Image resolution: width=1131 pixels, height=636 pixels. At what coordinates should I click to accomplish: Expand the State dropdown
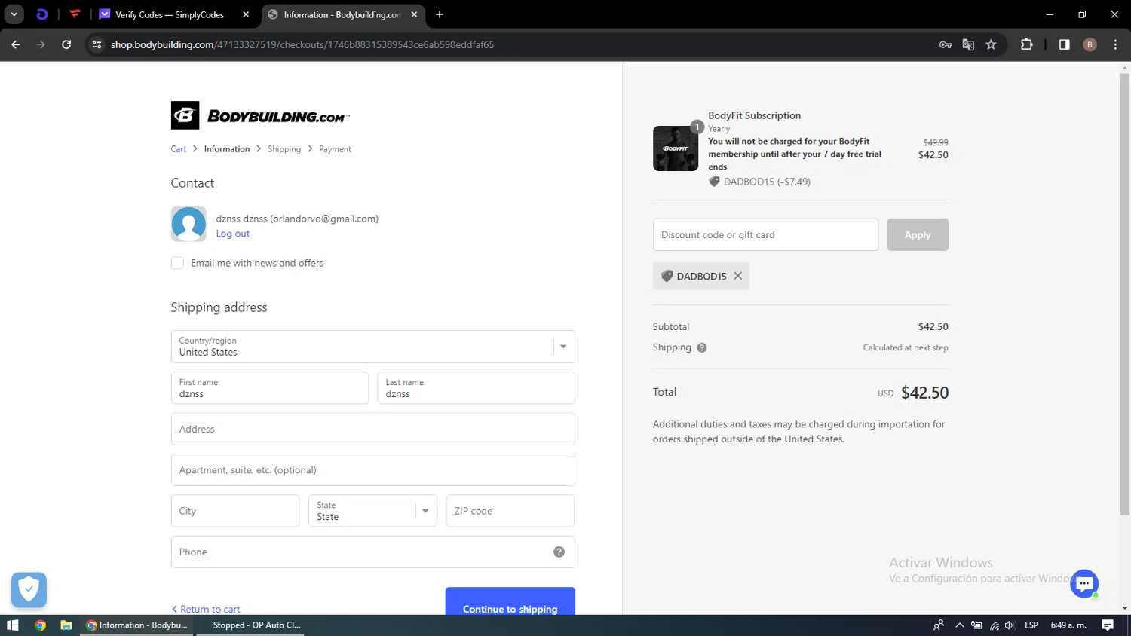coord(372,511)
